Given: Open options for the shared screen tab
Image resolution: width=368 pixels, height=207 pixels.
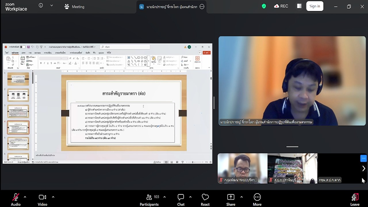Looking at the screenshot, I should click(x=202, y=7).
